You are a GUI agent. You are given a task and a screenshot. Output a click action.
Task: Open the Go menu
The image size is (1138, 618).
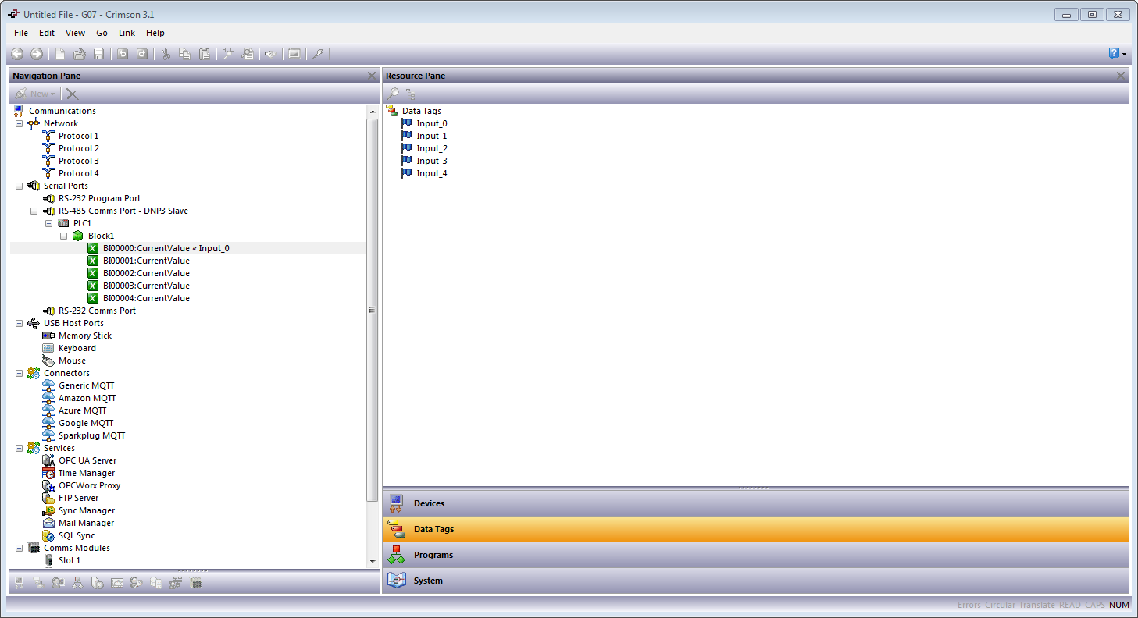[102, 33]
